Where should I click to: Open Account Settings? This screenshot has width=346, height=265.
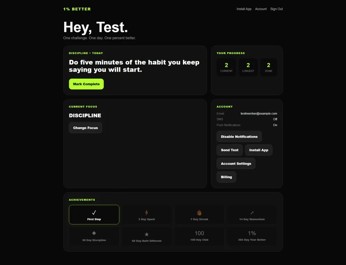[236, 164]
